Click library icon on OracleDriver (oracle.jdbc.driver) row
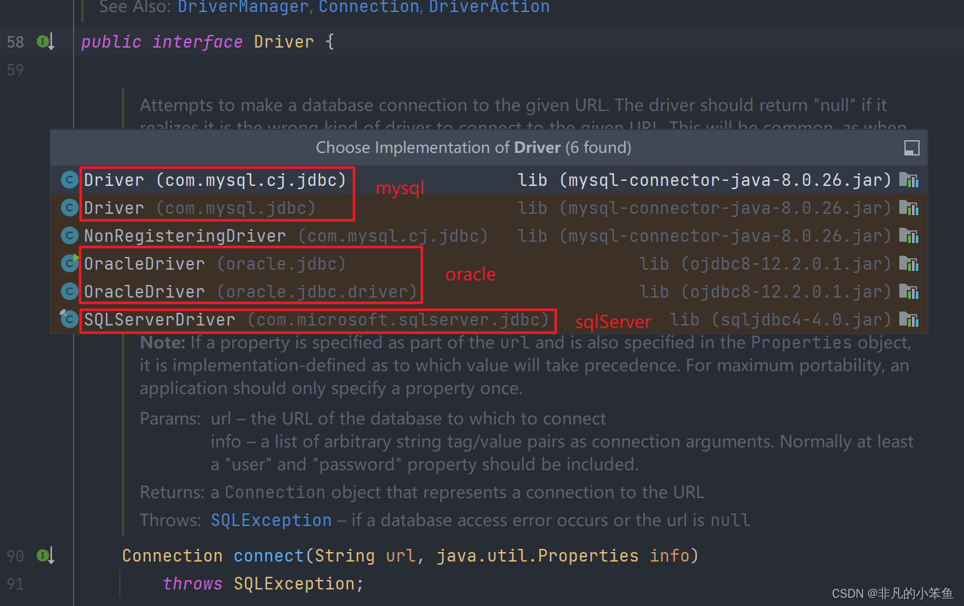 pos(909,292)
